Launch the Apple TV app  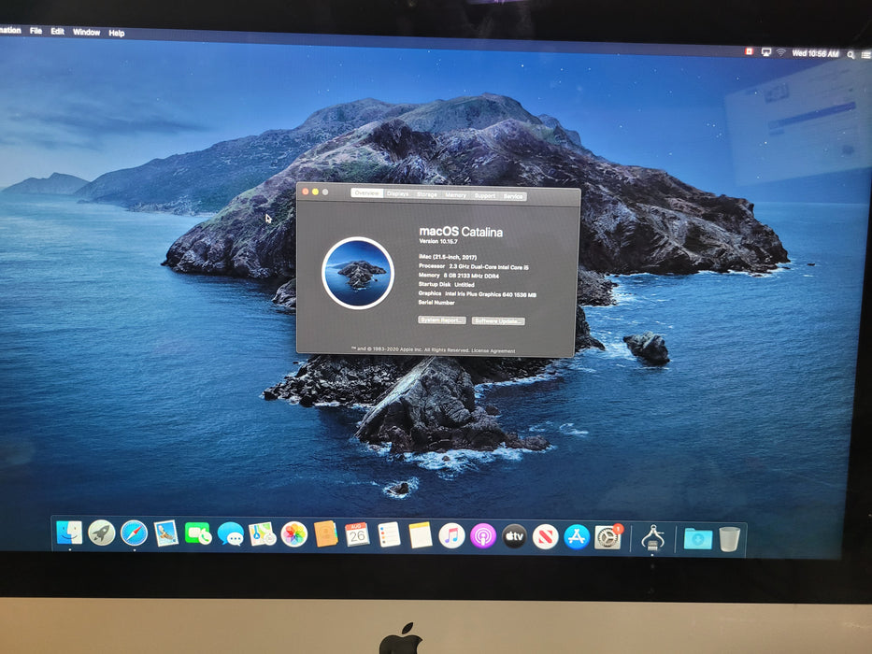[514, 537]
